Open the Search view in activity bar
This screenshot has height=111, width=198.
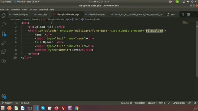pyautogui.click(x=3, y=24)
